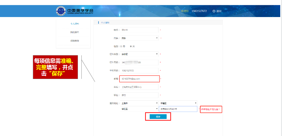The height and width of the screenshot is (136, 282).
Task: Open the 成绩查询 sidebar item
Action: 75,41
